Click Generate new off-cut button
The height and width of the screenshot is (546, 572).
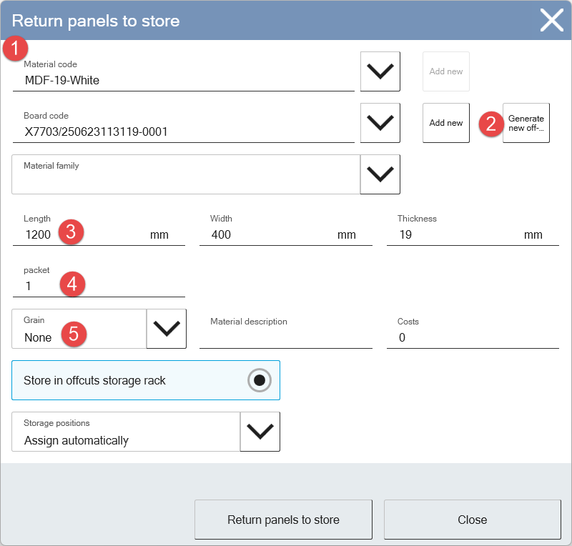point(526,123)
